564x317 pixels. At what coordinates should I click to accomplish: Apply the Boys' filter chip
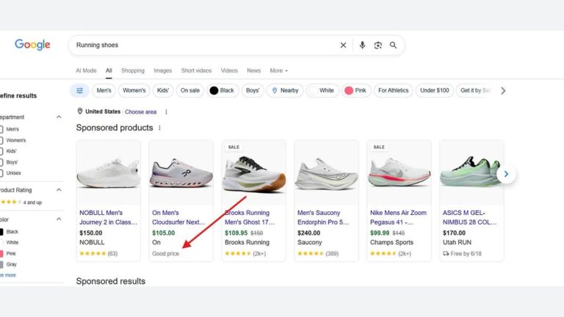(253, 90)
